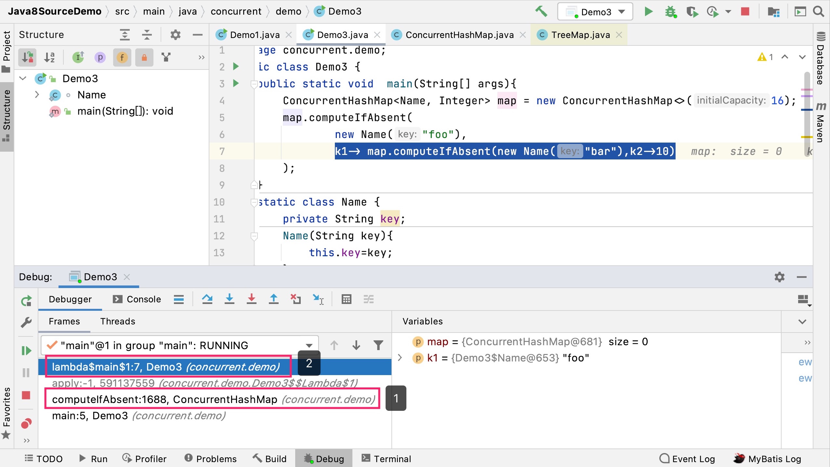The height and width of the screenshot is (467, 830).
Task: Open the Terminal tool window button
Action: coord(386,459)
